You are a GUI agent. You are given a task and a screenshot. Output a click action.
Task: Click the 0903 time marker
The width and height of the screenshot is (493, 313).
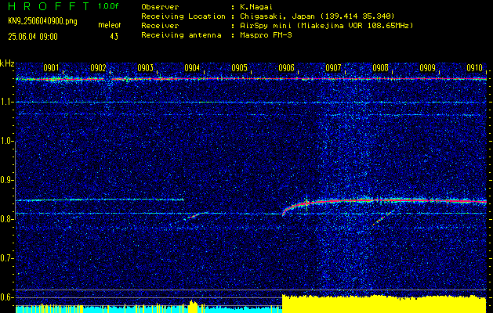point(145,68)
